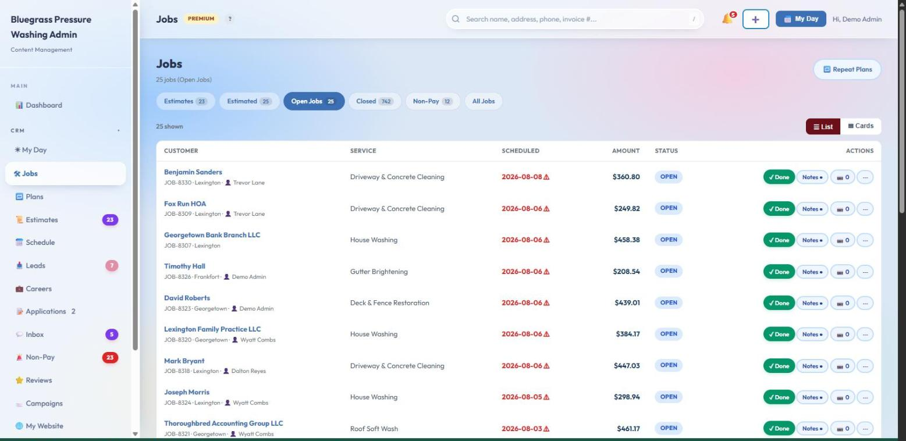The image size is (906, 441).
Task: Click the search name, address, phone field
Action: coord(574,19)
